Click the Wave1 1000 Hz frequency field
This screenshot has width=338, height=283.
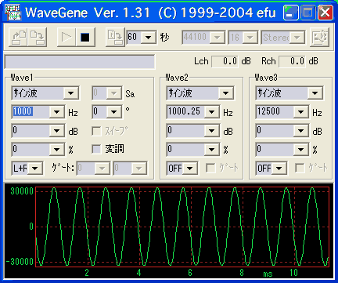tap(31, 111)
